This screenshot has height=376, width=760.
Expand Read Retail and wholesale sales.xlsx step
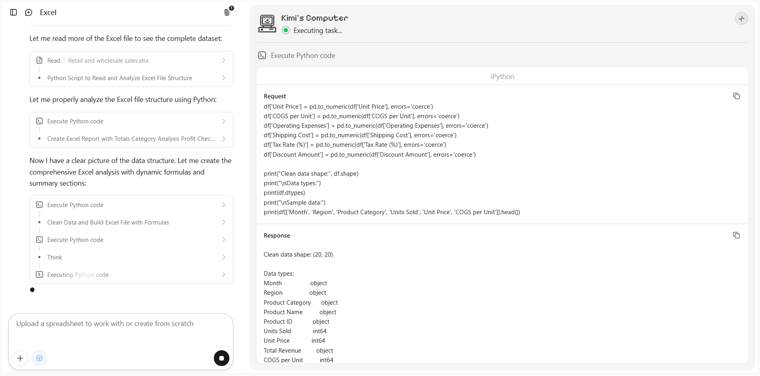(131, 60)
